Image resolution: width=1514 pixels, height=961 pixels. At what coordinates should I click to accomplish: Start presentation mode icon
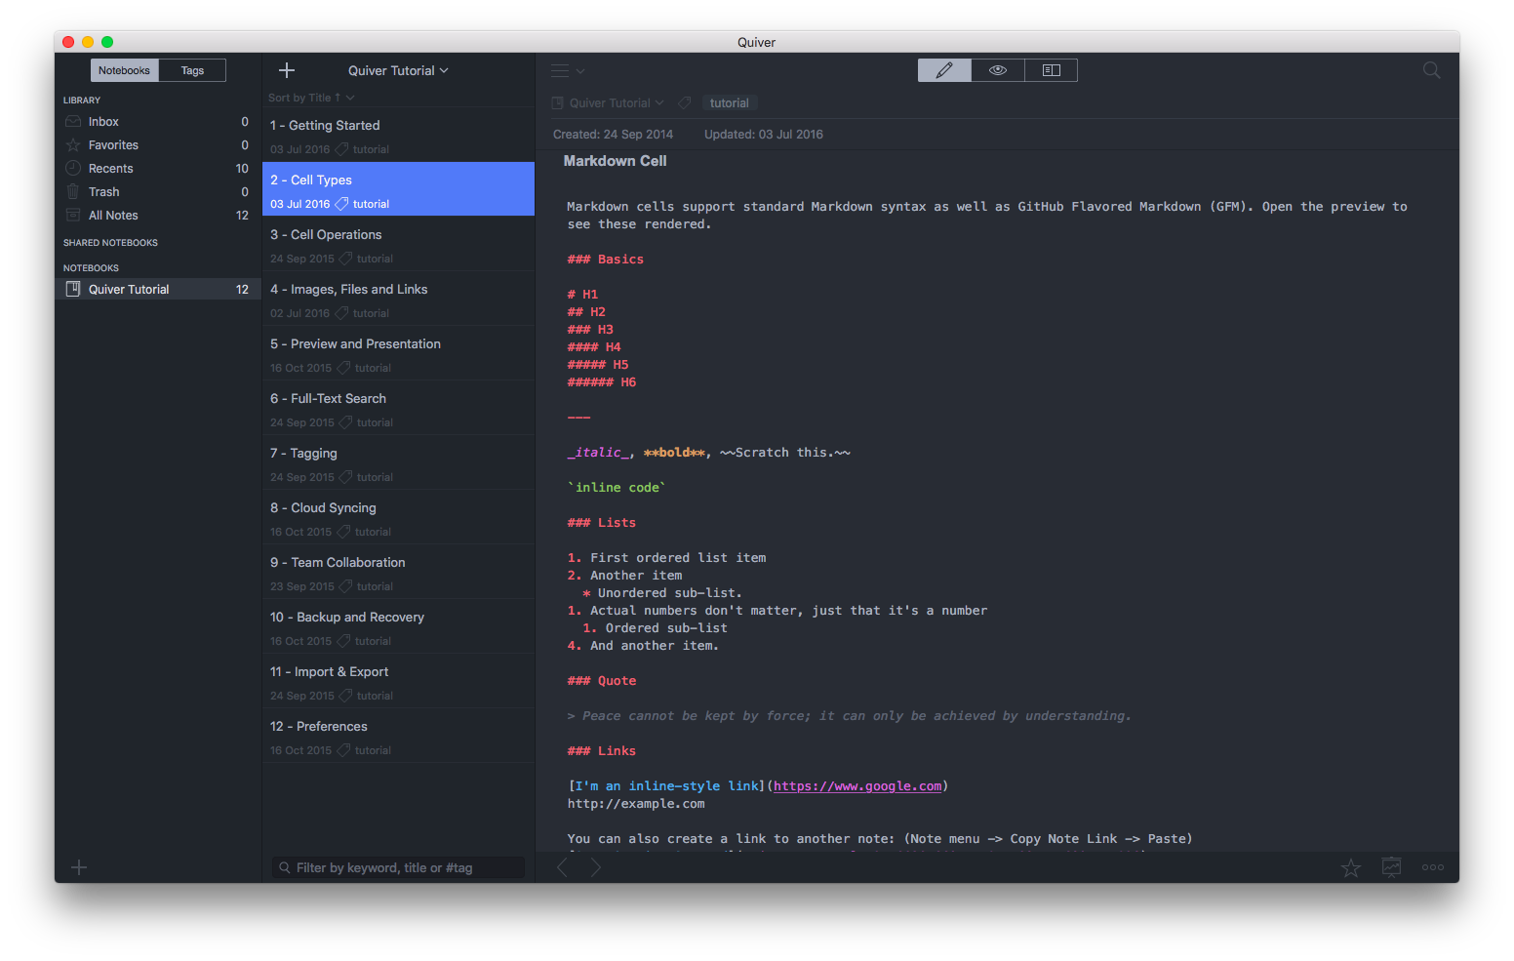click(1391, 866)
